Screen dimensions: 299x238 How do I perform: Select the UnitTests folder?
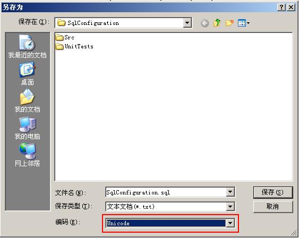(74, 46)
